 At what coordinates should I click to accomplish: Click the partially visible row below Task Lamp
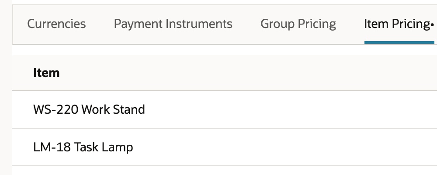click(225, 171)
